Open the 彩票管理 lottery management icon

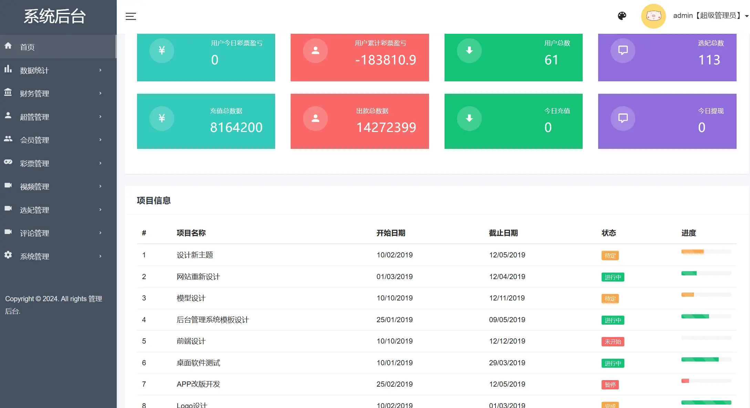click(8, 163)
